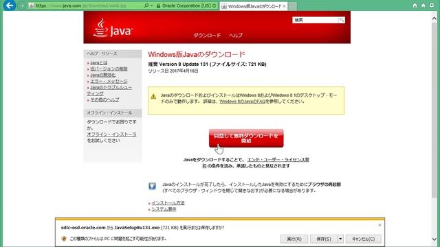Open the Javaとは link
This screenshot has height=247, width=440.
(x=99, y=62)
